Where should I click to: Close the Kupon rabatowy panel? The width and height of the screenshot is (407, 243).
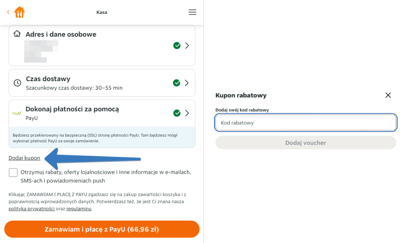[x=388, y=95]
